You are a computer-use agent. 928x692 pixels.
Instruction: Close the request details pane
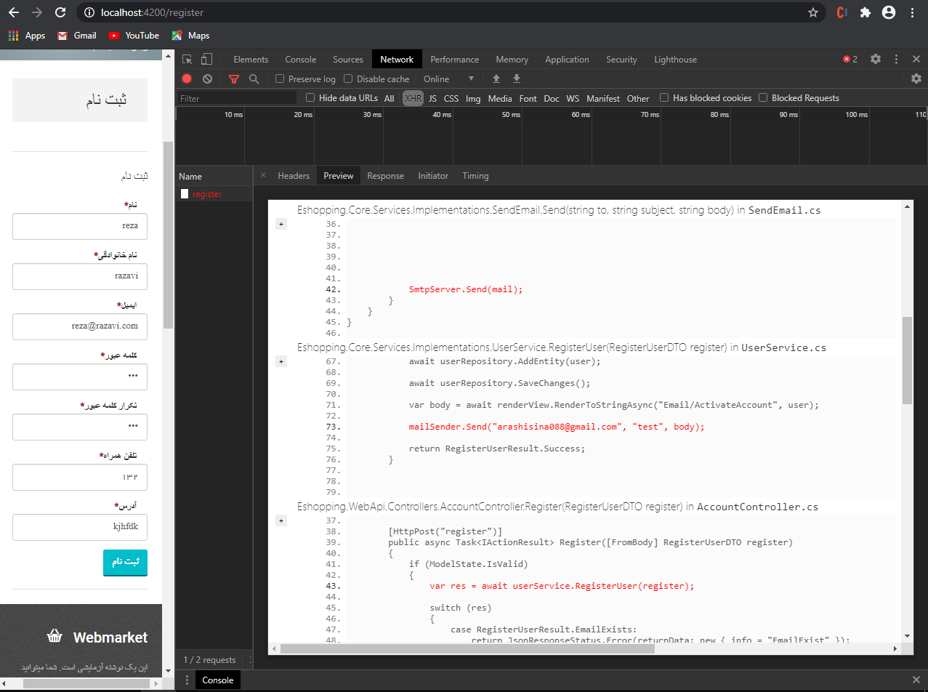point(263,175)
